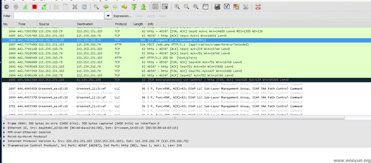The width and height of the screenshot is (371, 163).
Task: Toggle colorize packet list
Action: coord(155,7)
